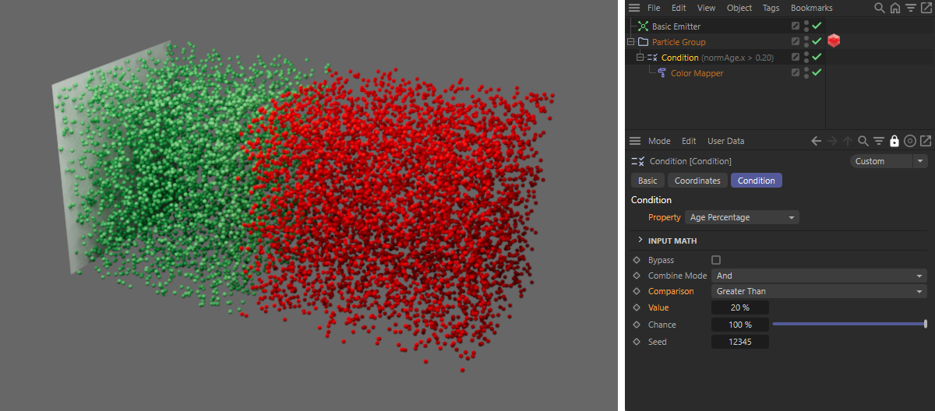This screenshot has width=935, height=411.
Task: Collapse the Condition tree node
Action: [x=640, y=58]
